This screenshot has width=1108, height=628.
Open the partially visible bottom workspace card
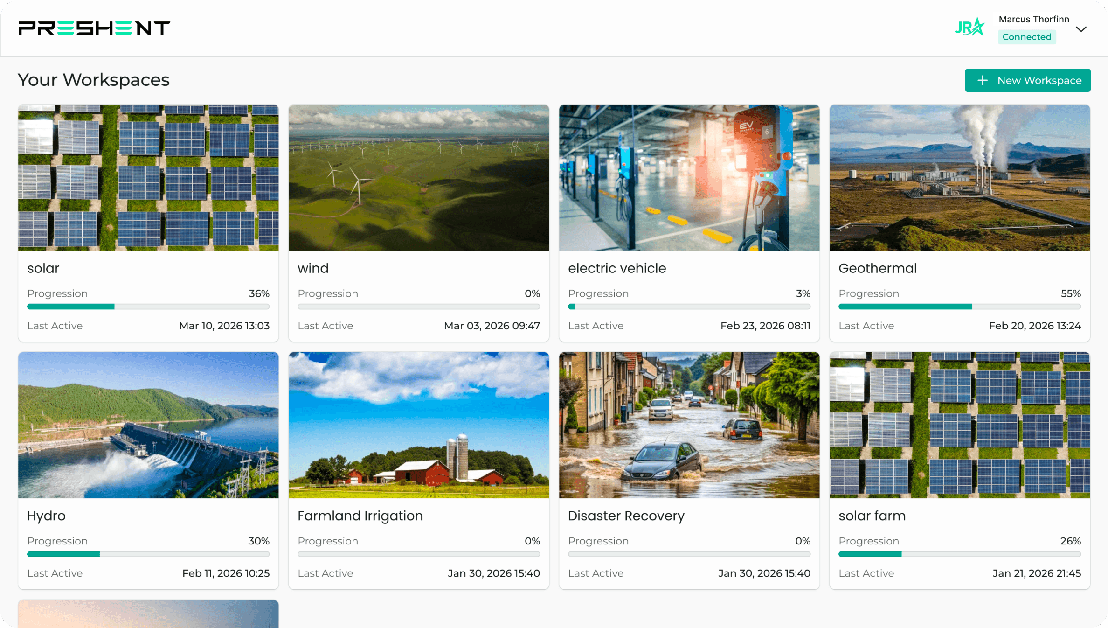[148, 614]
